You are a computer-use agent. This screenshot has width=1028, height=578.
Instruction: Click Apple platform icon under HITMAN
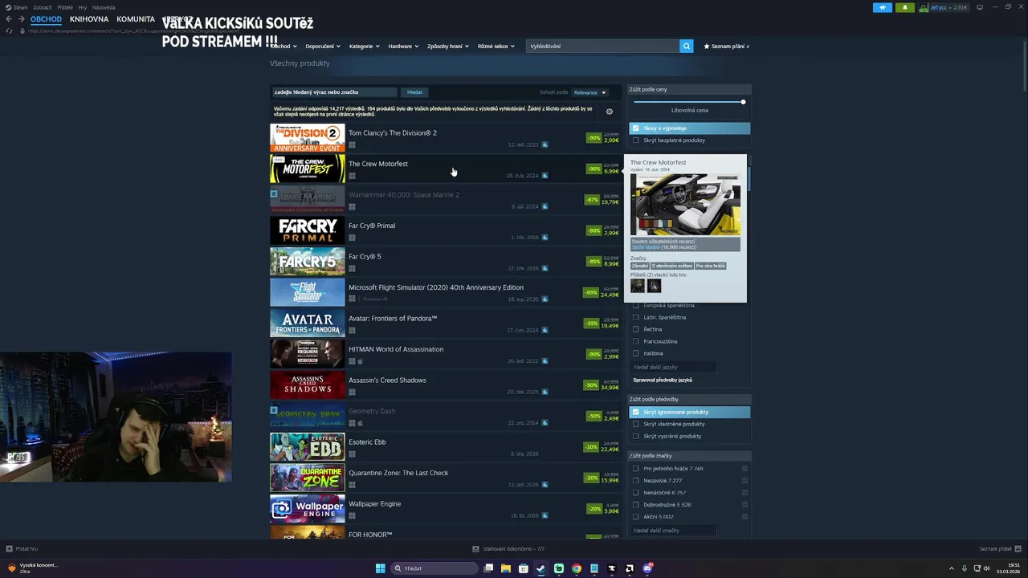(x=360, y=362)
